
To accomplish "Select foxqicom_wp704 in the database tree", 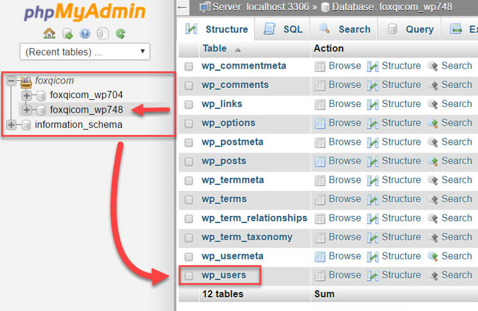I will 86,95.
